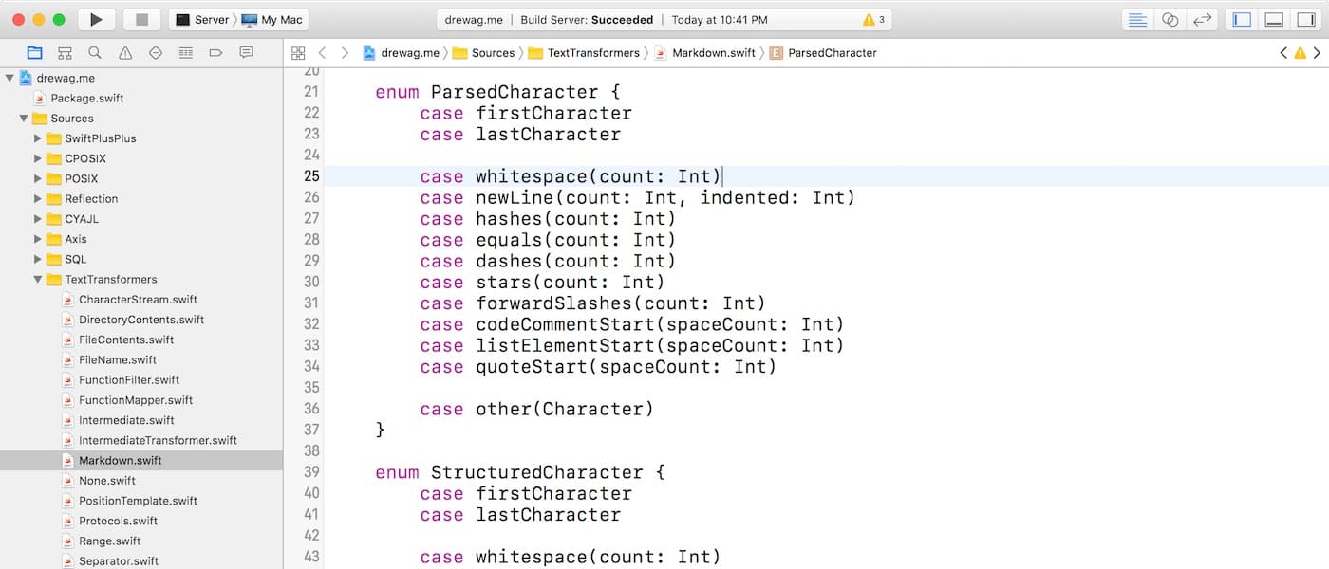Expand the SwiftPlusPlus folder
1329x569 pixels.
click(38, 138)
